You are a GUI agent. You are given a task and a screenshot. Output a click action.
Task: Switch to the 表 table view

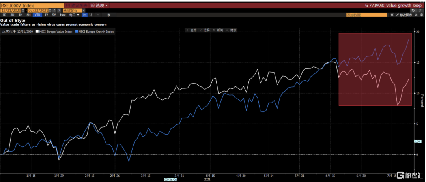tap(109, 15)
